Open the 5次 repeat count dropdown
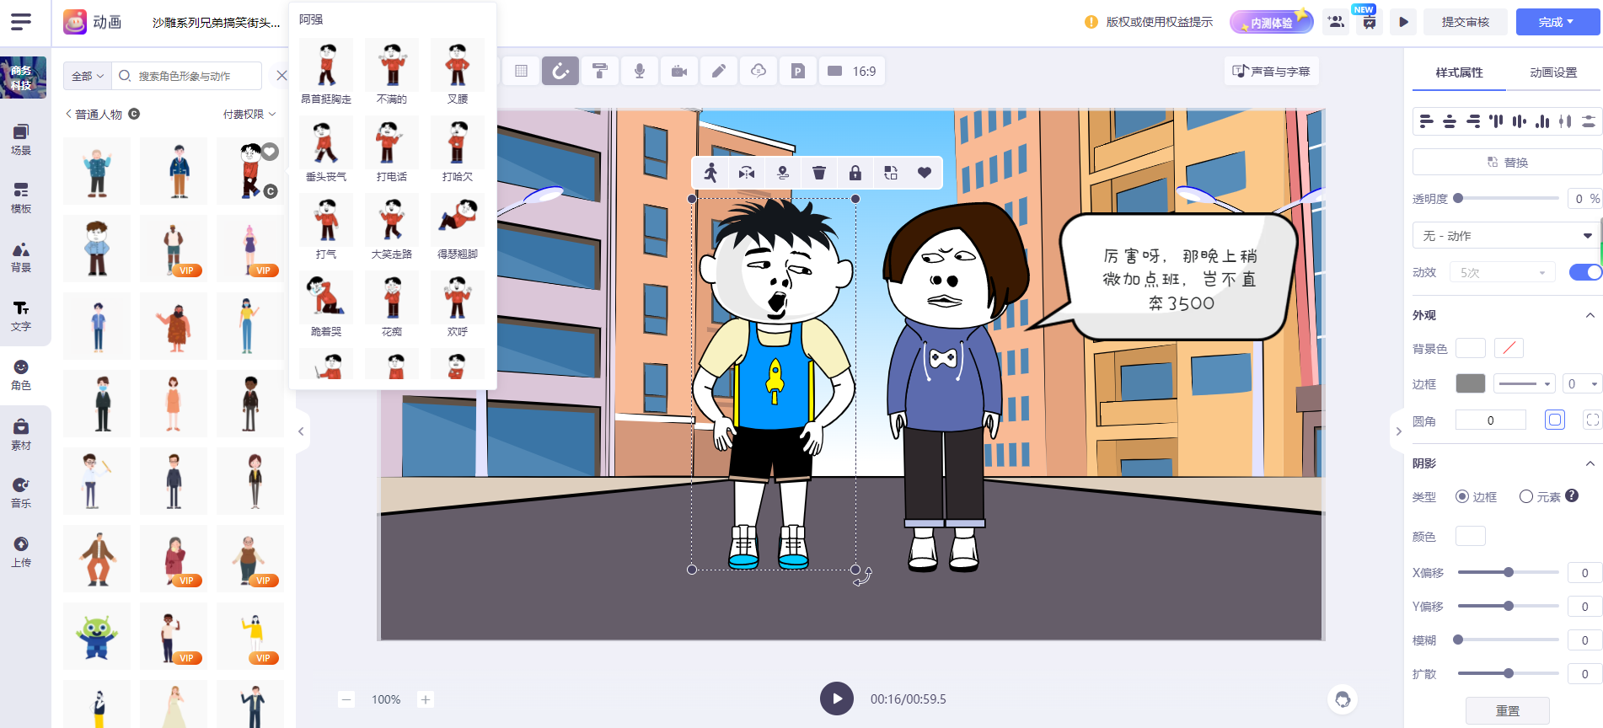1603x728 pixels. click(x=1503, y=272)
